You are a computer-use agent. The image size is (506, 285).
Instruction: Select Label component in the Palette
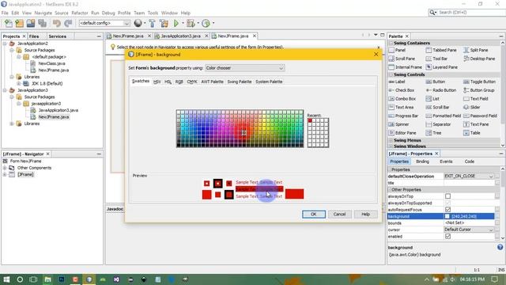pos(397,82)
